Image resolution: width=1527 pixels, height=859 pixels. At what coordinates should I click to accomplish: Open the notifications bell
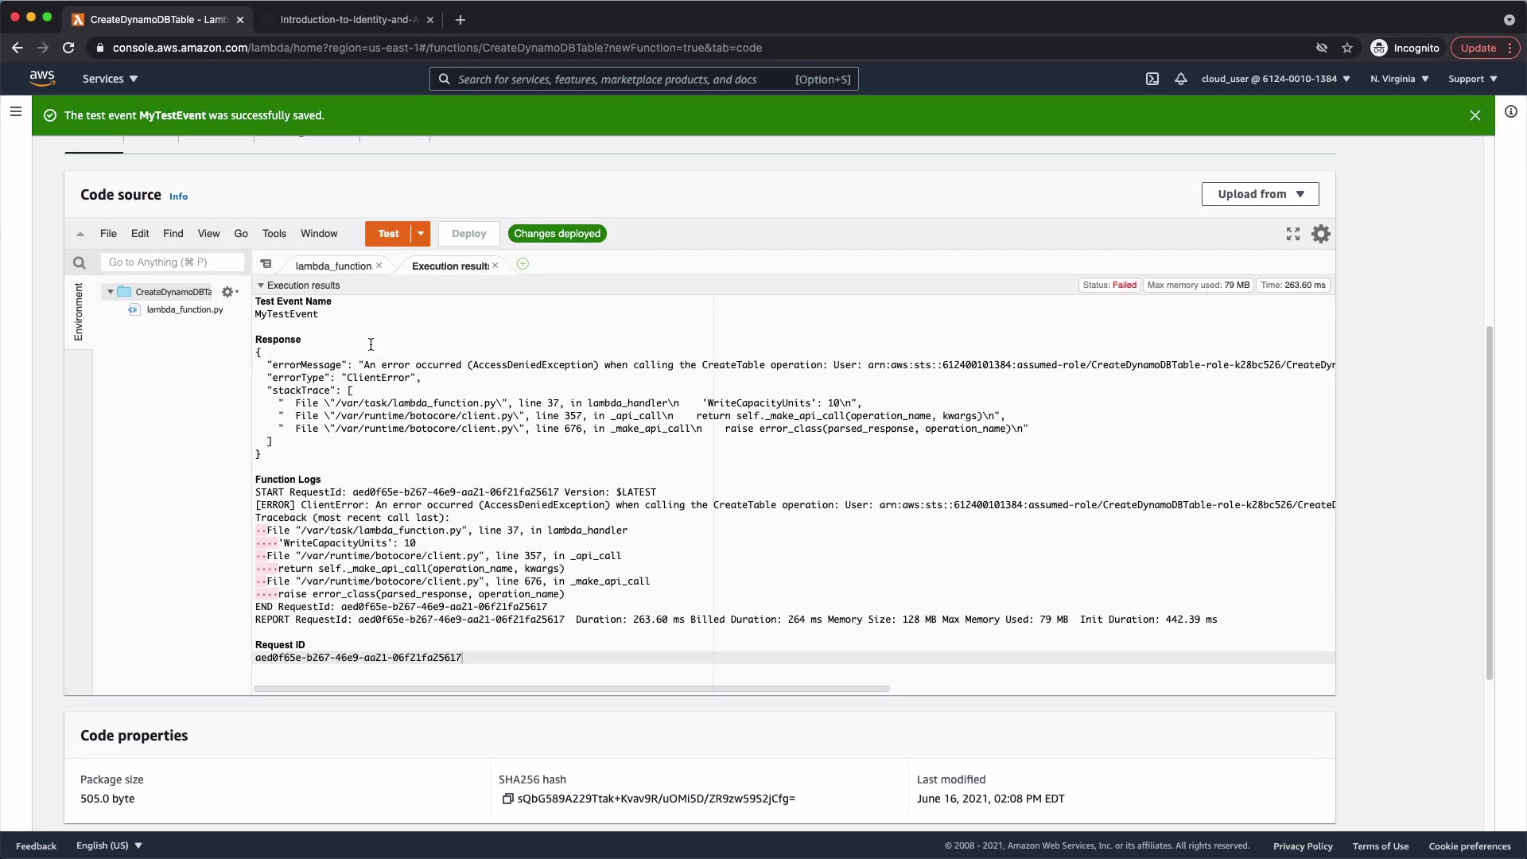coord(1181,79)
